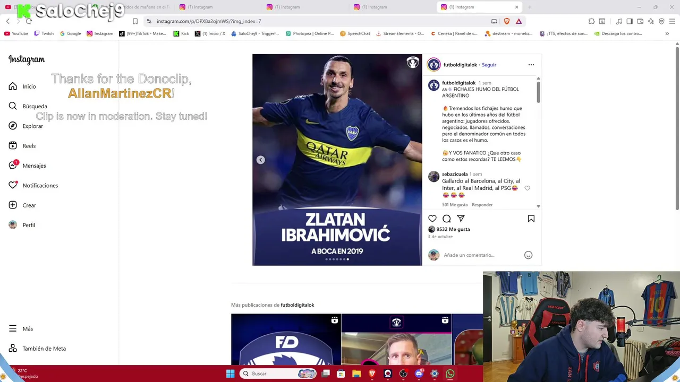Open Leo AI sparkle icon

(651, 21)
